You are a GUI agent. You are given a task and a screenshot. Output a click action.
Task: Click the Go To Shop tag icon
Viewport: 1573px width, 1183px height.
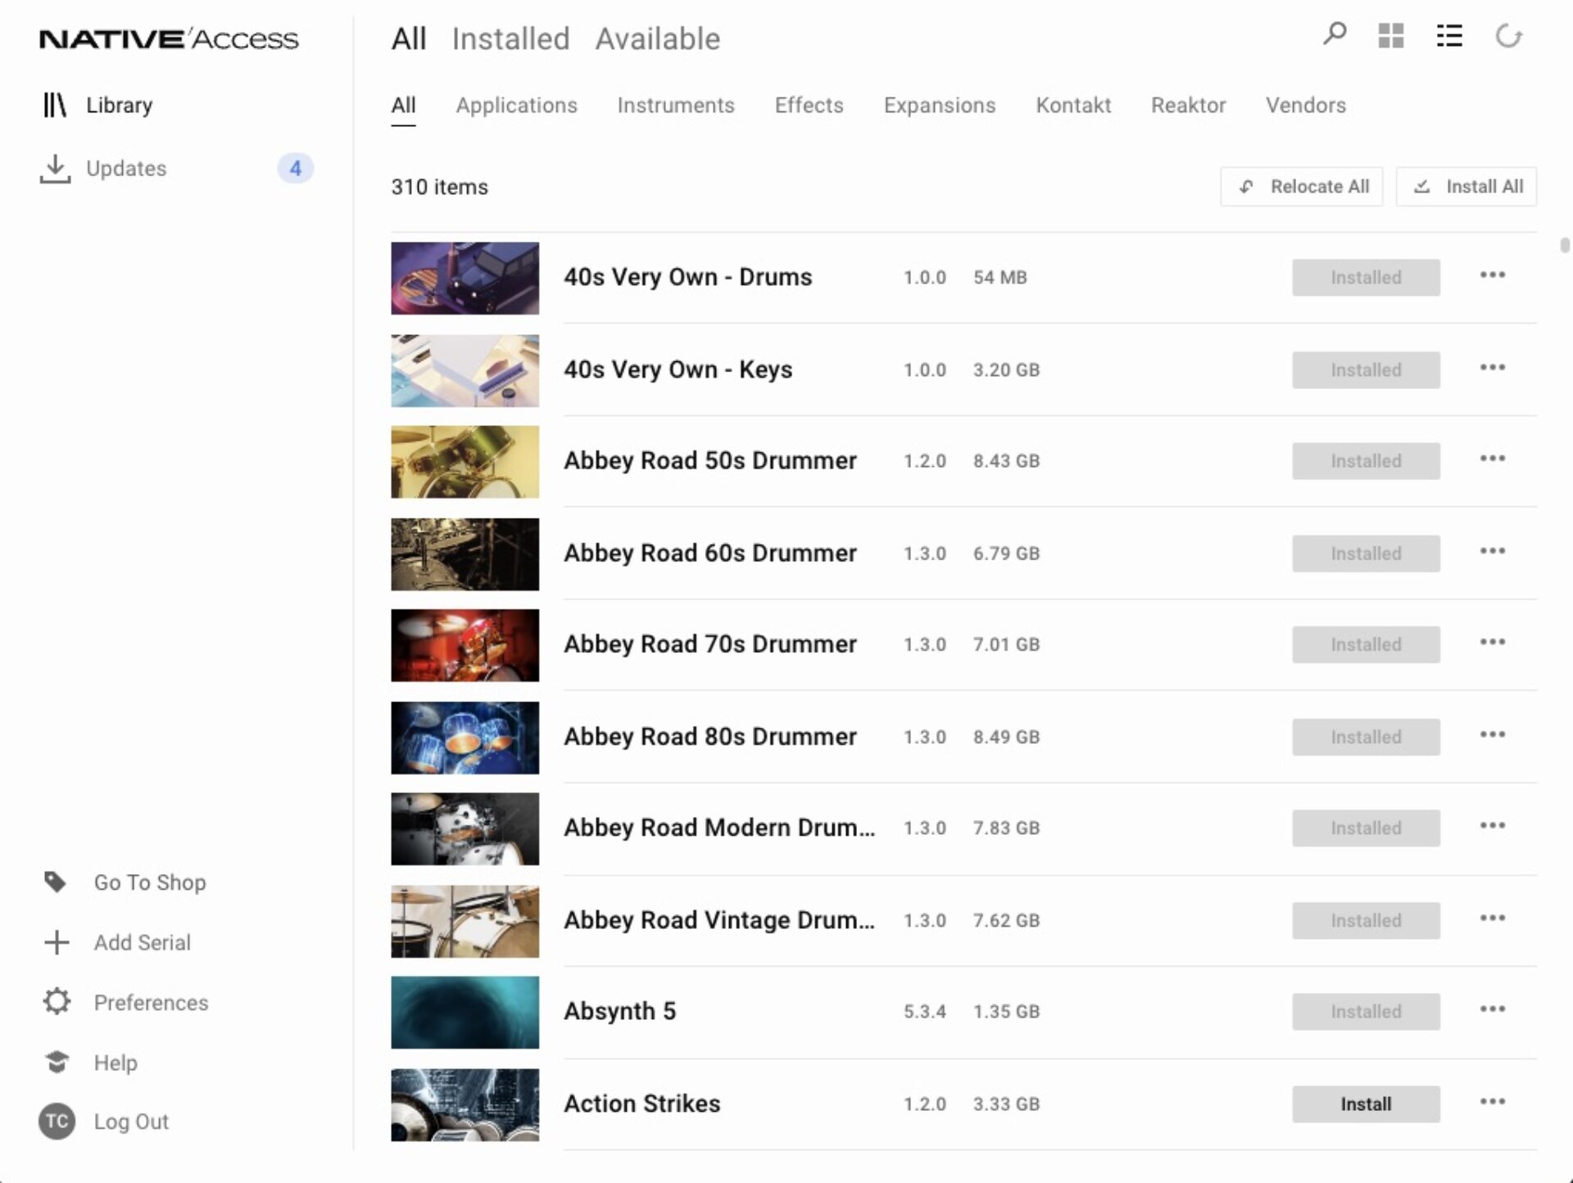coord(56,882)
